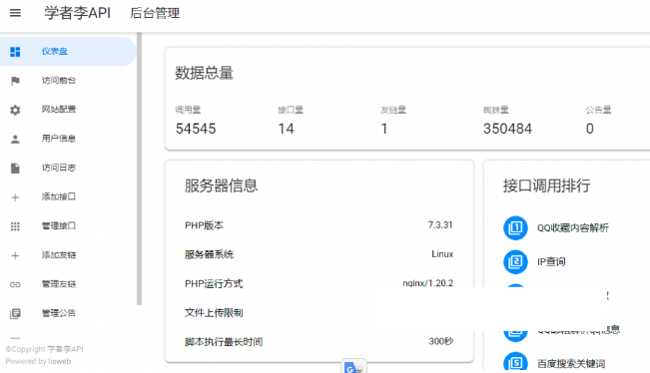Click the 接口量 value 14
This screenshot has height=373, width=650.
click(286, 129)
